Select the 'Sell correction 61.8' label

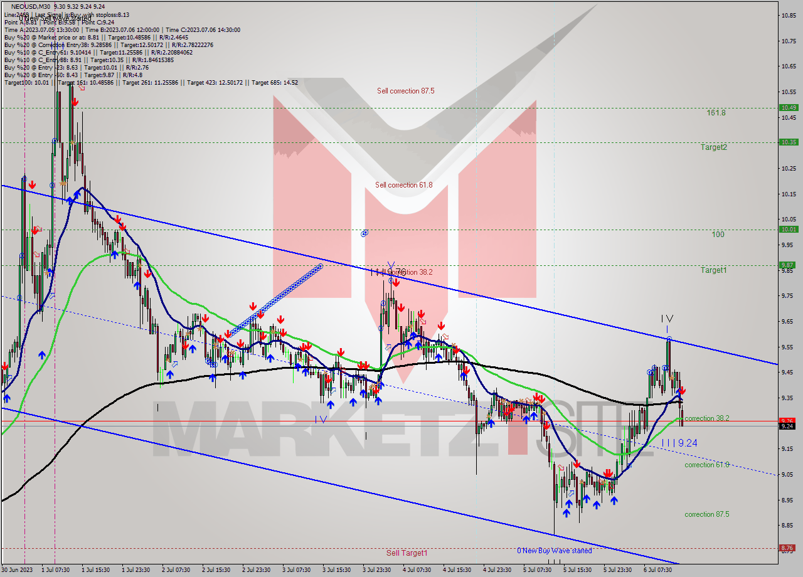point(404,185)
